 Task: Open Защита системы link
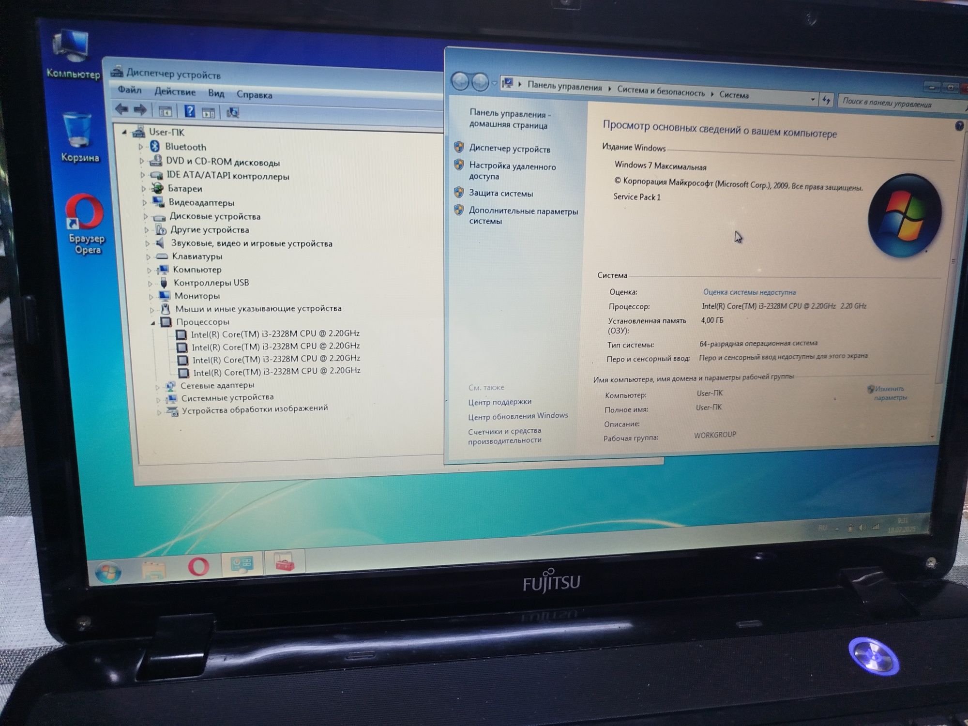coord(500,193)
